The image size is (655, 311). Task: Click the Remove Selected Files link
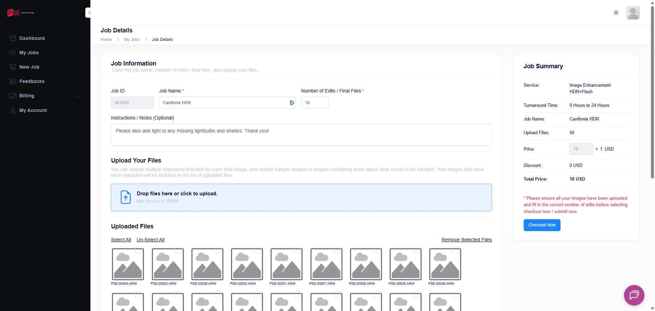tap(466, 240)
